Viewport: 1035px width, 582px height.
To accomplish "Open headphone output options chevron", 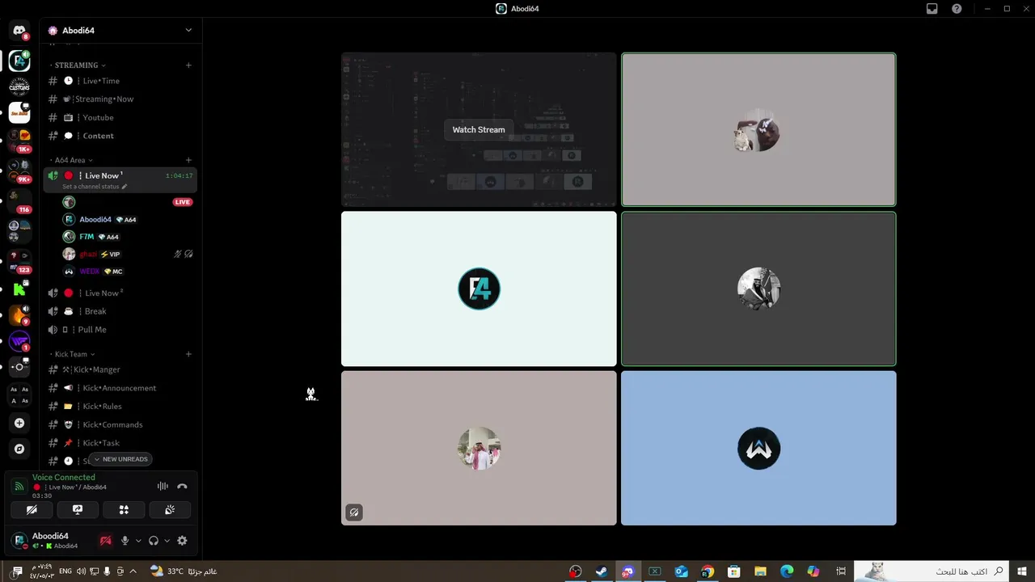I will (x=167, y=541).
